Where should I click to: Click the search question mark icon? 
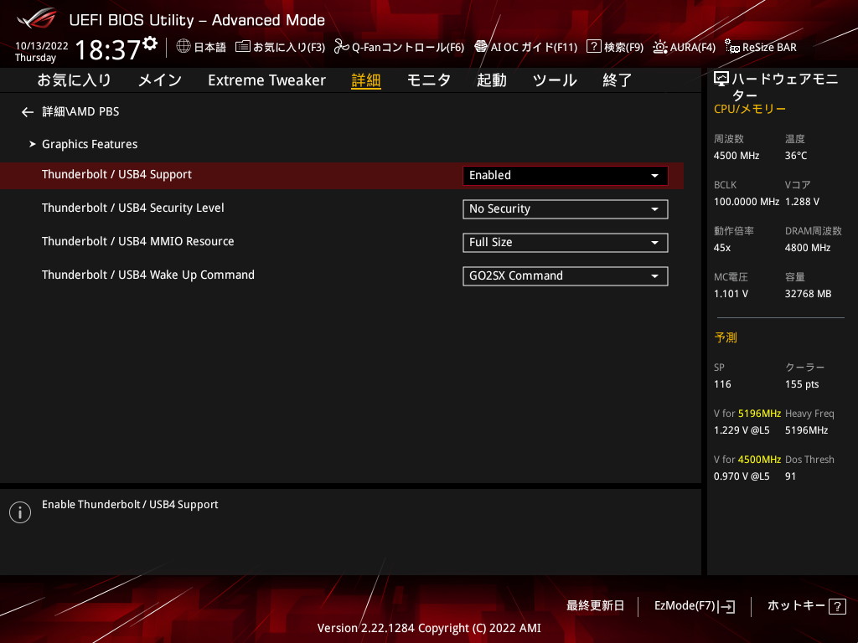tap(594, 47)
